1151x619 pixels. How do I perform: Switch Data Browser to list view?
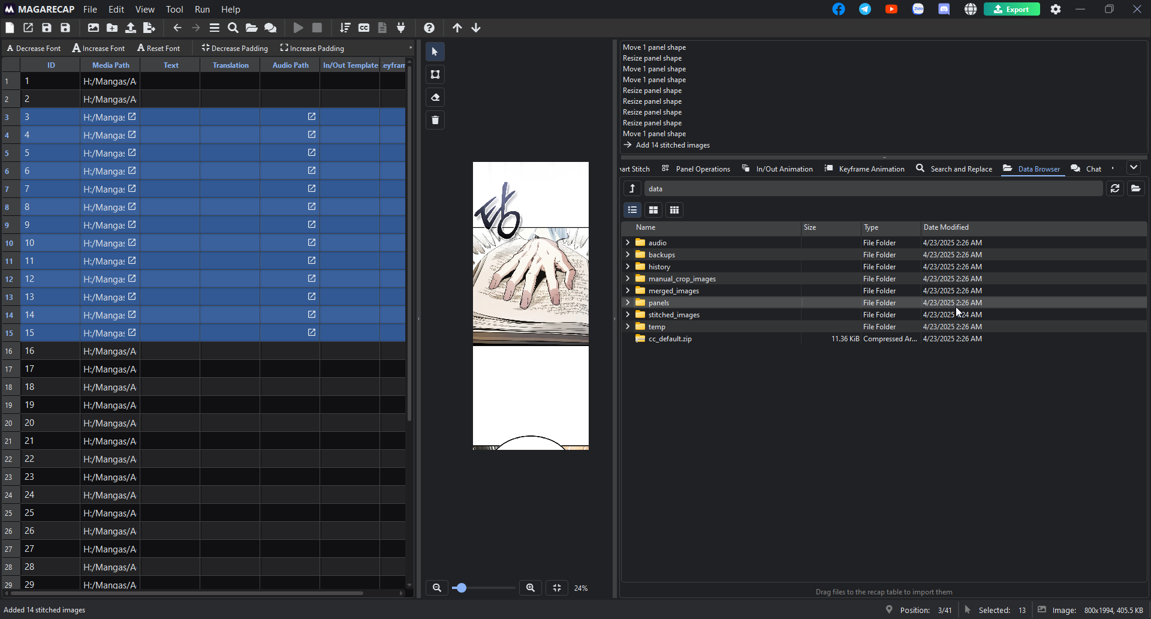pos(632,210)
